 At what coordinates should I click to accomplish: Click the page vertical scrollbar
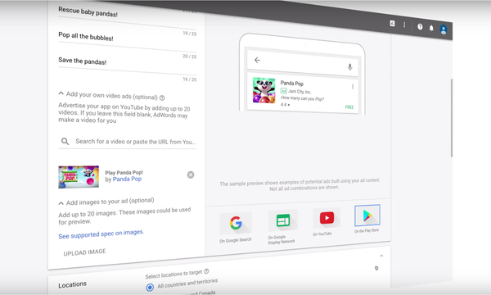point(451,118)
